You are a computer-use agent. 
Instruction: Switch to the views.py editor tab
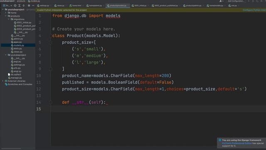(x=61, y=5)
